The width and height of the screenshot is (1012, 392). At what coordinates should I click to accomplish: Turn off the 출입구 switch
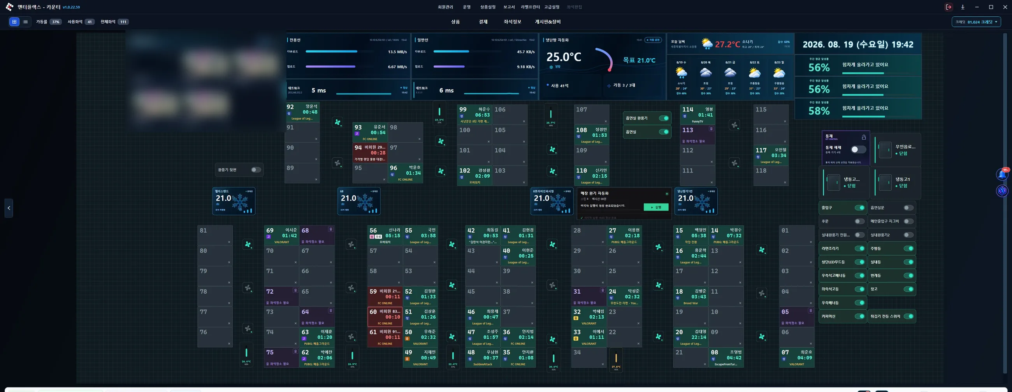[859, 208]
